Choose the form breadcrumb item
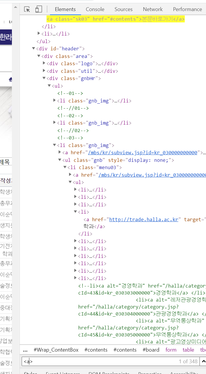Image resolution: width=206 pixels, height=374 pixels. (x=171, y=350)
